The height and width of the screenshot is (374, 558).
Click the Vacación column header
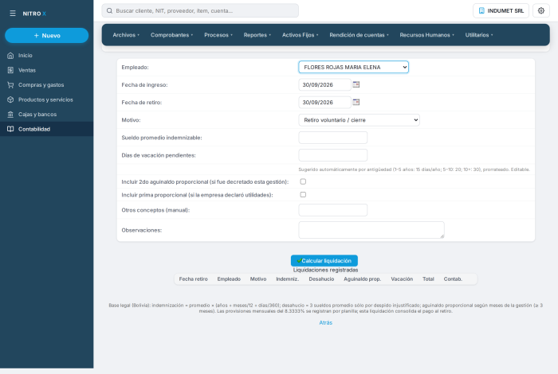[x=402, y=279]
